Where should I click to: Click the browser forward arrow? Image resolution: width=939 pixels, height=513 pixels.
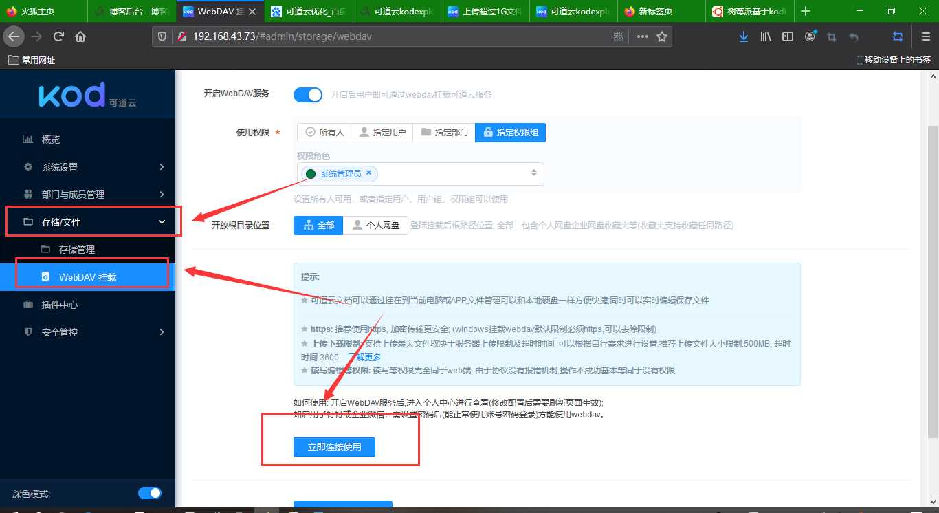coord(36,36)
